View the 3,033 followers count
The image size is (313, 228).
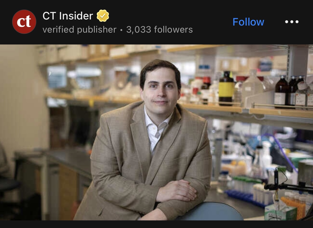tap(160, 30)
